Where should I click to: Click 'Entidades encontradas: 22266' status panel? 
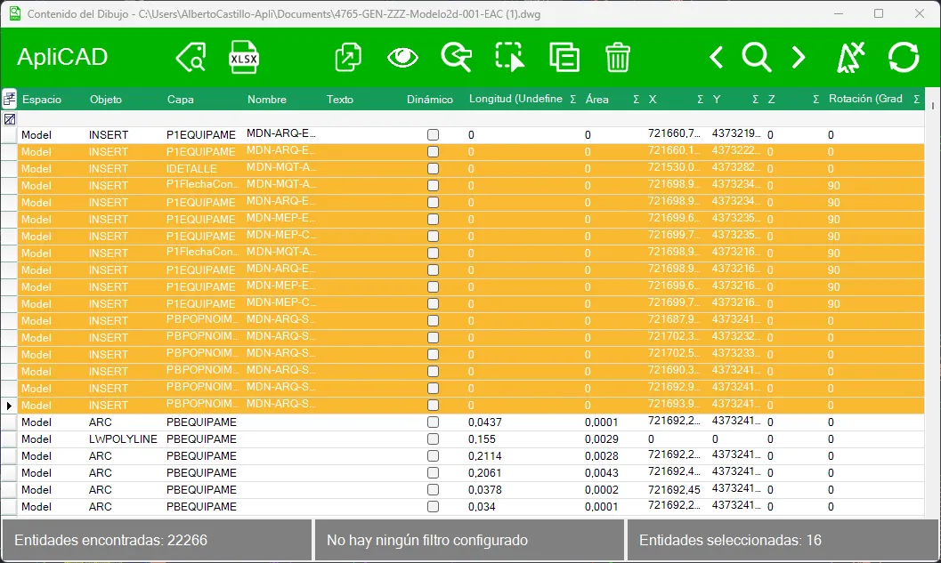(157, 540)
